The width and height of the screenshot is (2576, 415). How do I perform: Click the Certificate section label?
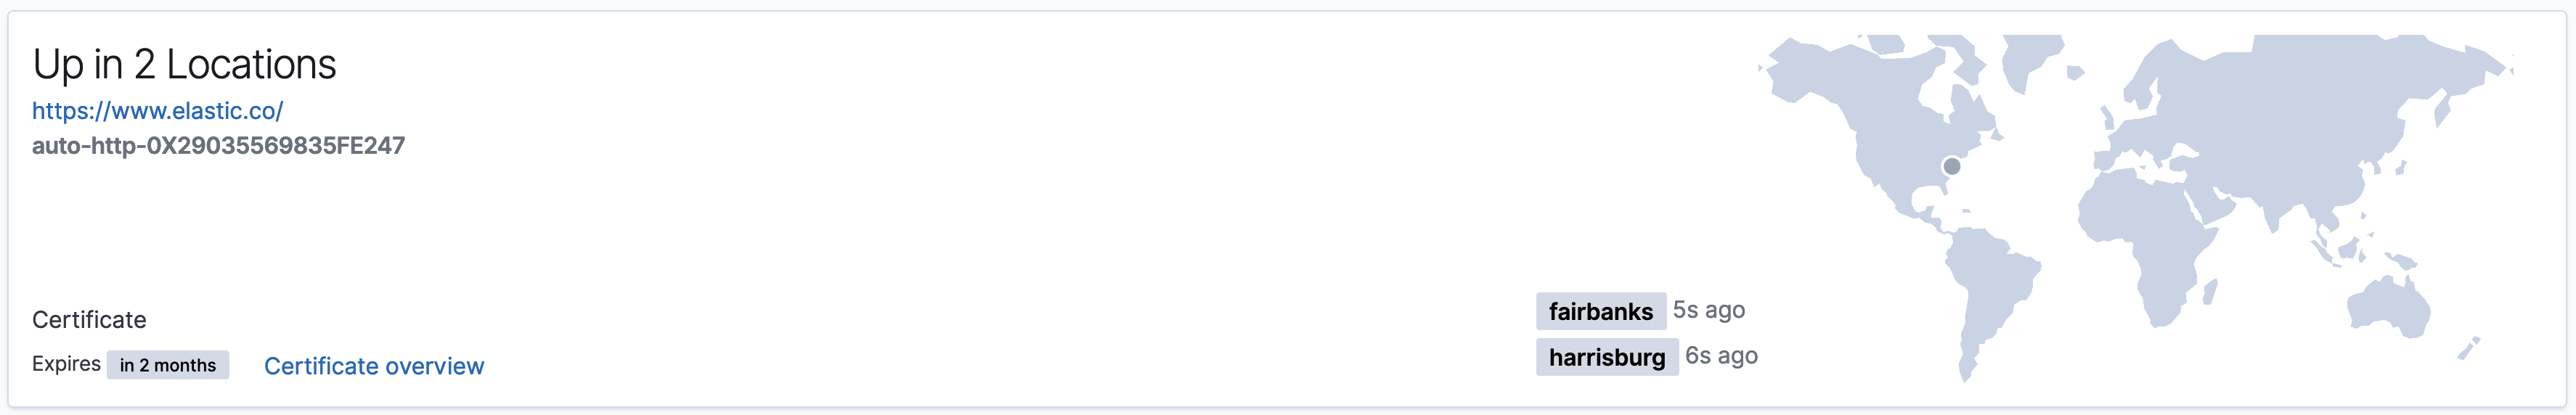89,320
